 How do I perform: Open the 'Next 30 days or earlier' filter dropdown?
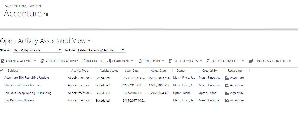[38, 50]
